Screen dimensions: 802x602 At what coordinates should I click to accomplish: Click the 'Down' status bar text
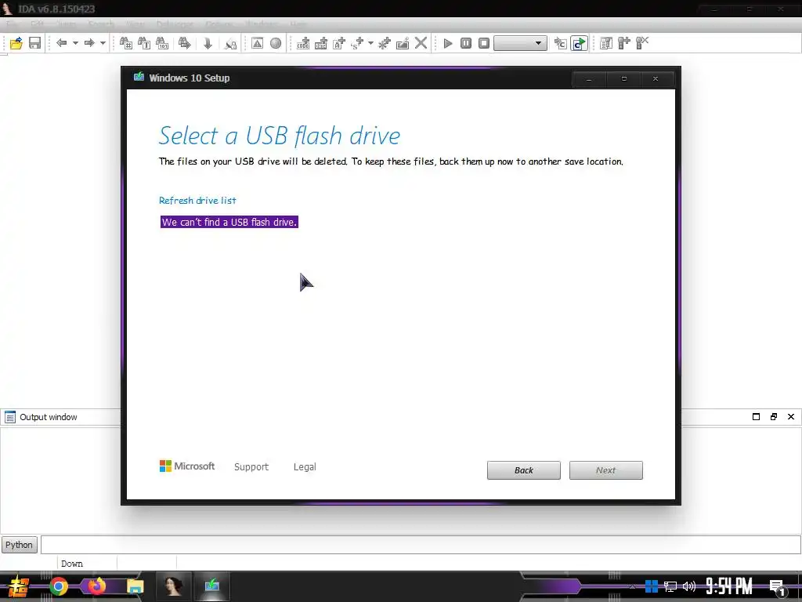tap(71, 564)
